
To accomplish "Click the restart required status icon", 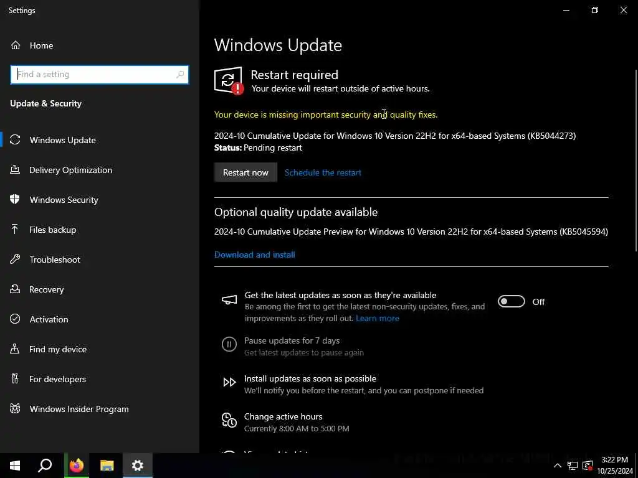I will point(229,80).
